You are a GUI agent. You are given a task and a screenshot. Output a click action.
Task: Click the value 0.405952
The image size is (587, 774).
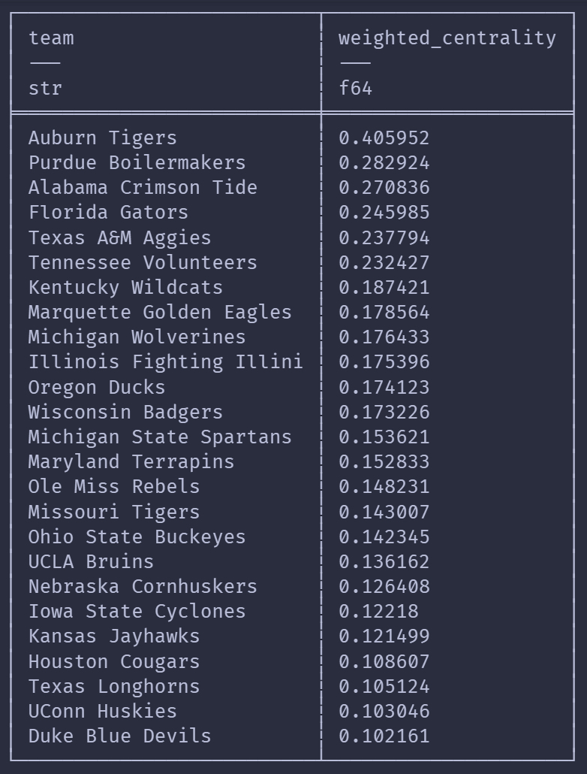pos(384,138)
